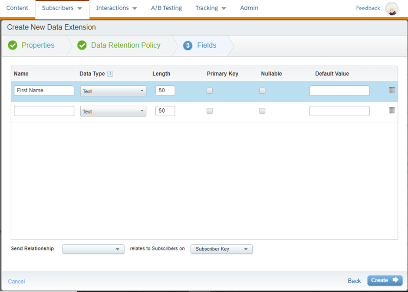Viewport: 408px width, 292px height.
Task: Open the Data Type help icon
Action: click(x=110, y=74)
